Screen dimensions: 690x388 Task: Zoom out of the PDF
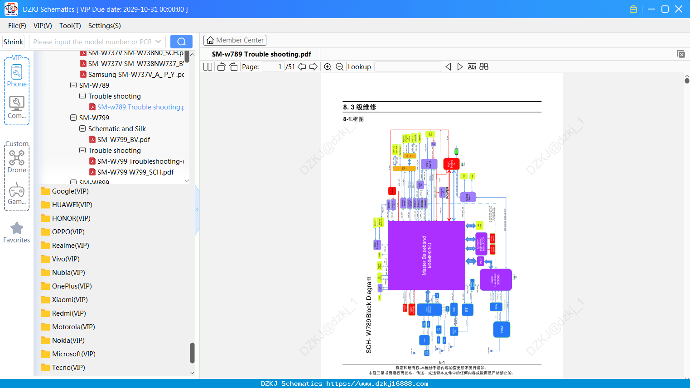pyautogui.click(x=339, y=67)
